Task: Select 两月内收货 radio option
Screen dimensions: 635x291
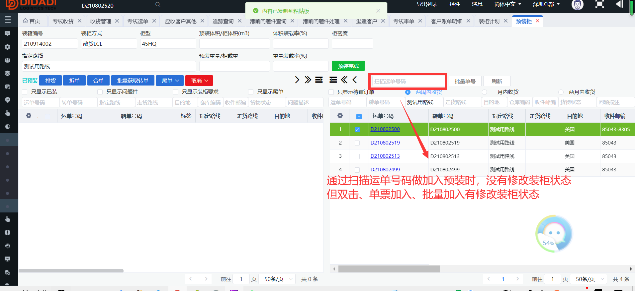Action: point(561,92)
